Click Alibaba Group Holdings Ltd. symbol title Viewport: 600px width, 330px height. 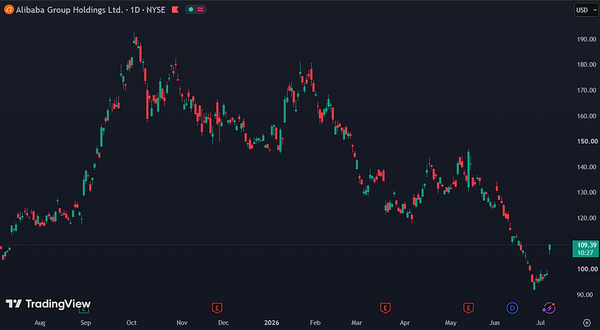pyautogui.click(x=70, y=10)
